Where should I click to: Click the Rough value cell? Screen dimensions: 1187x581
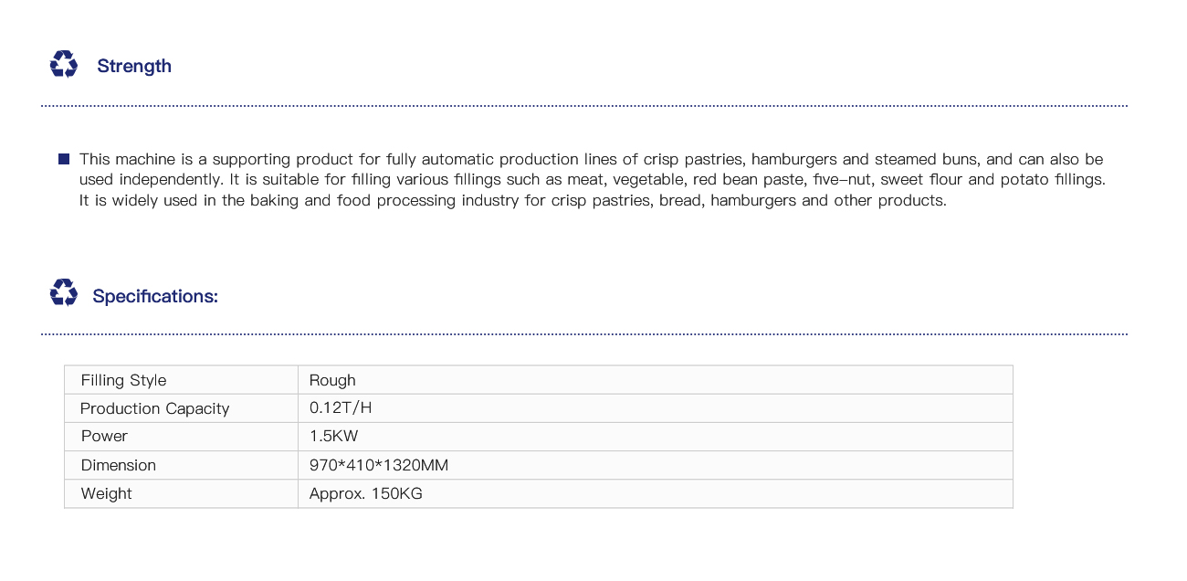click(656, 380)
